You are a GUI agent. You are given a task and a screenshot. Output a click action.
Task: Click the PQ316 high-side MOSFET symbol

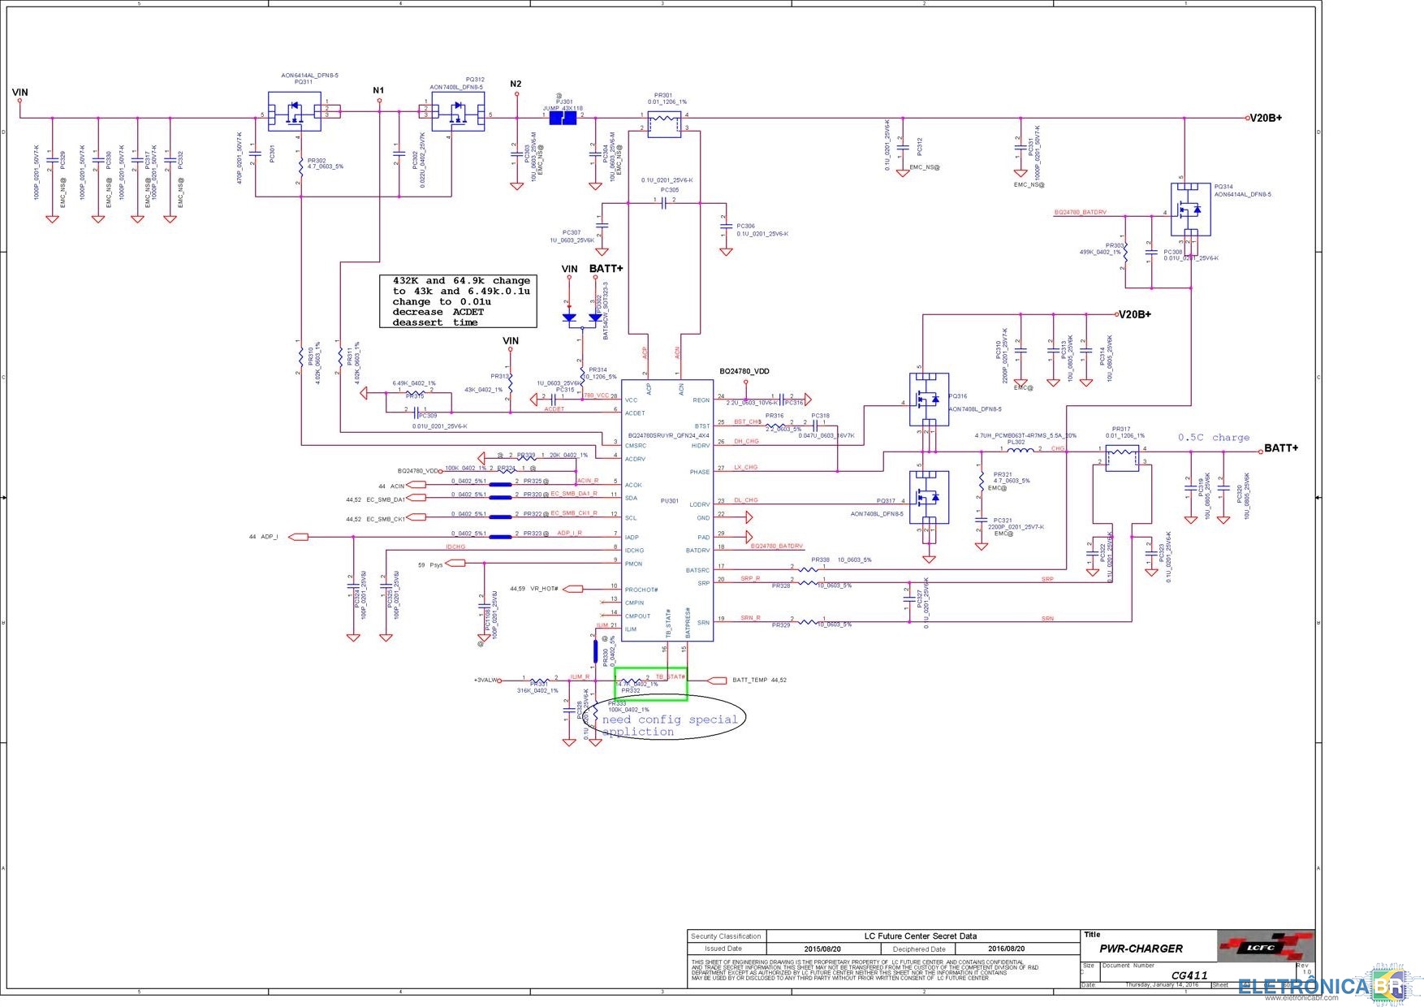coord(929,400)
